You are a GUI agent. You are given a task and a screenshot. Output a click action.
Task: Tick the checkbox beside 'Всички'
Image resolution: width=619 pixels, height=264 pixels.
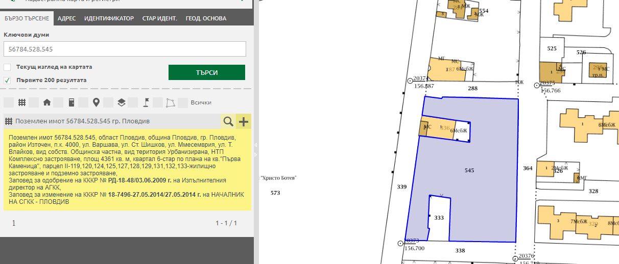(184, 102)
